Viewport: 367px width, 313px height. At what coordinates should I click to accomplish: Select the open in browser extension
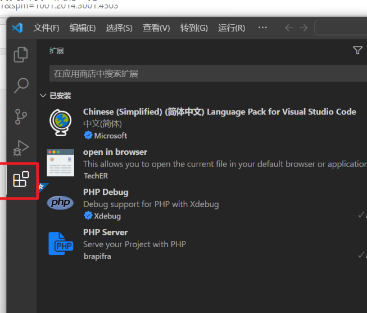point(115,152)
